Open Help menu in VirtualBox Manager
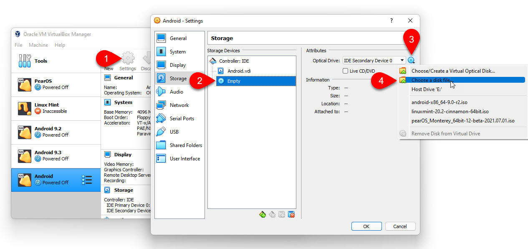This screenshot has height=249, width=528. pyautogui.click(x=60, y=45)
